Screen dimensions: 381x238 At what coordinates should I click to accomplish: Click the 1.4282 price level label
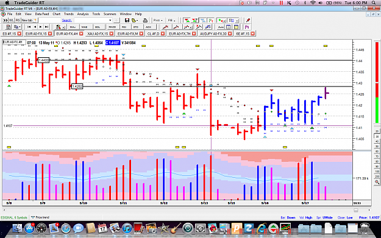(x=77, y=86)
